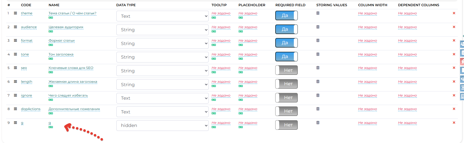Click the REQUIRED FIELD column header

tap(290, 5)
